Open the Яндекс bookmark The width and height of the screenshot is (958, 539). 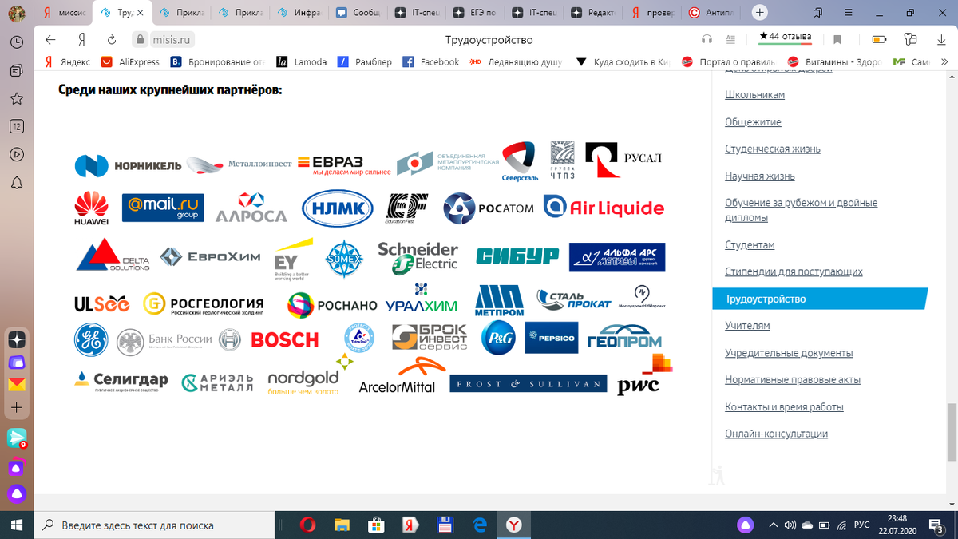pyautogui.click(x=68, y=61)
